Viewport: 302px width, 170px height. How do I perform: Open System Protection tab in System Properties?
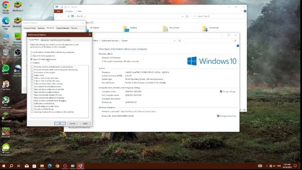[63, 28]
